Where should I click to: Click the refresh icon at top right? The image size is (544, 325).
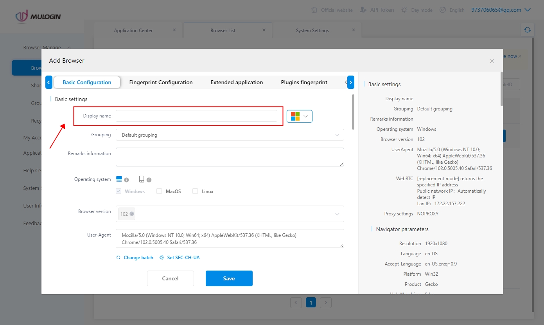point(528,30)
